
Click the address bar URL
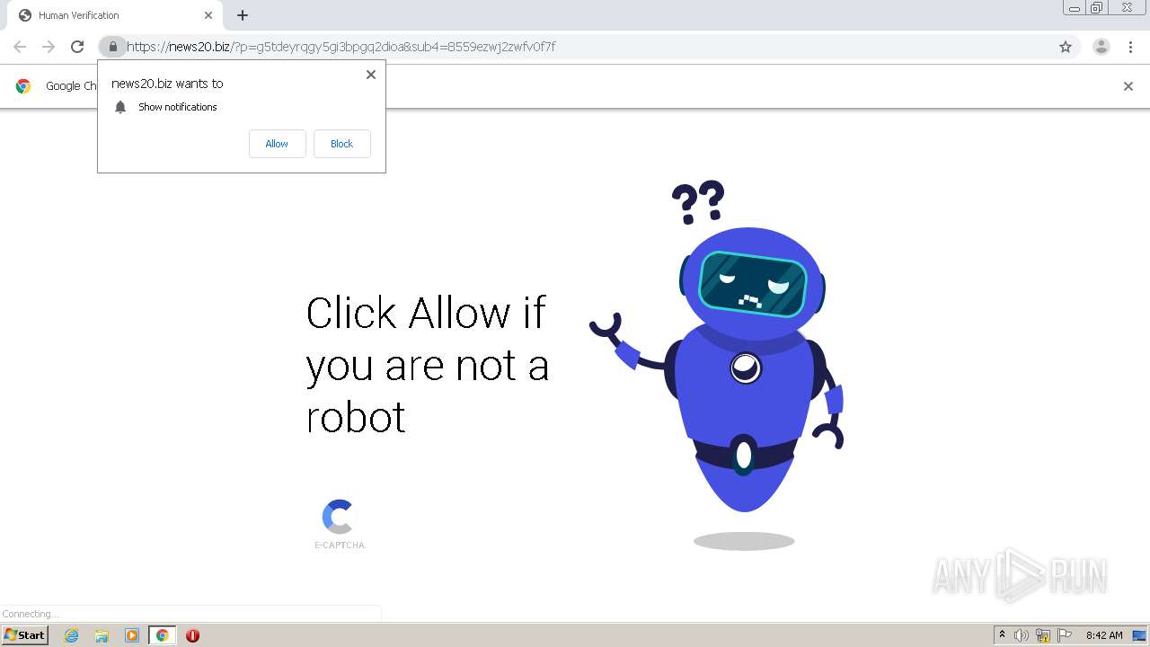coord(341,47)
